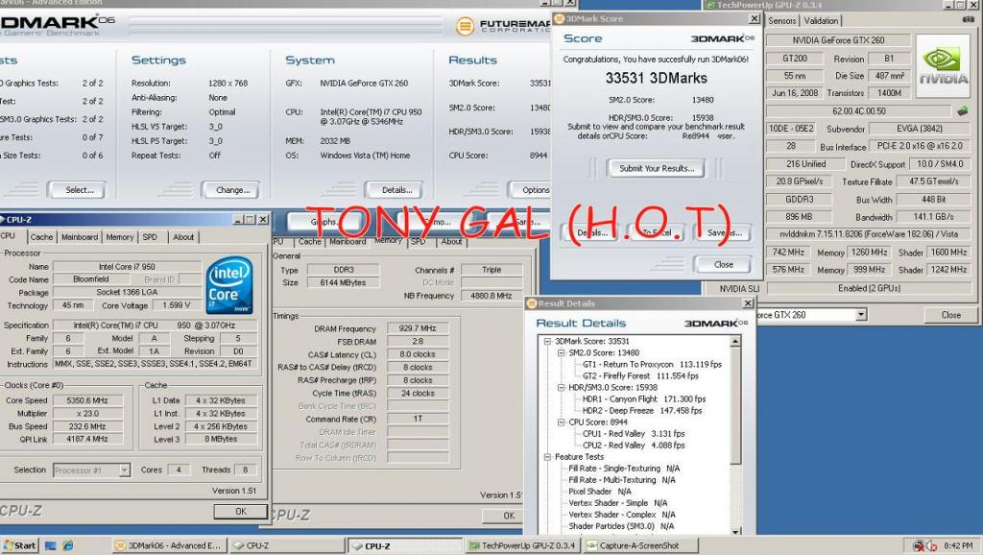Select the CPU1 - Red Valley row
This screenshot has width=983, height=555.
pyautogui.click(x=634, y=433)
